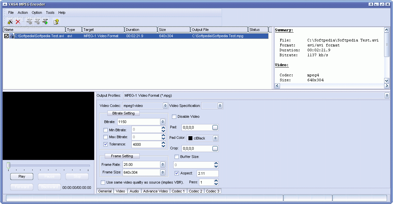Switch to the Codec 3 tab
This screenshot has width=393, height=204.
212,191
